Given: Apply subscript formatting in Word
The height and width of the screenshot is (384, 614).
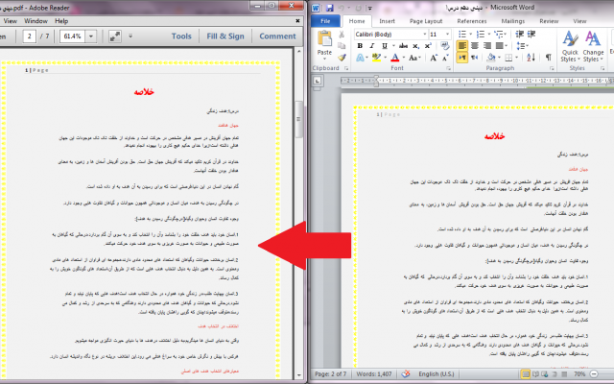Looking at the screenshot, I should (415, 46).
